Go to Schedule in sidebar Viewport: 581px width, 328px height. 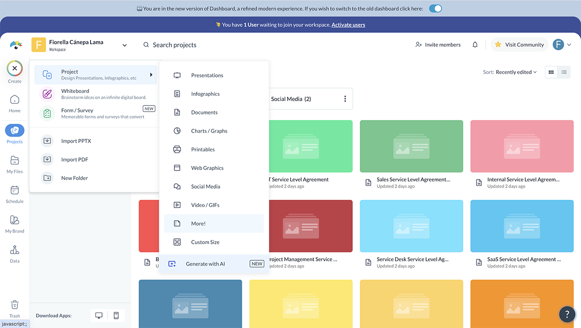pos(15,194)
